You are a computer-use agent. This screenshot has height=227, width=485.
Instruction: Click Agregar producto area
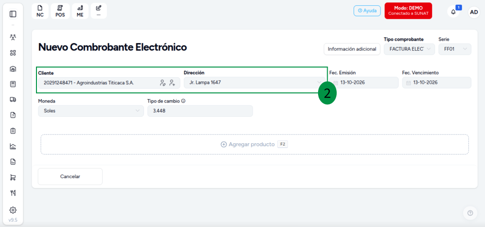(x=255, y=144)
